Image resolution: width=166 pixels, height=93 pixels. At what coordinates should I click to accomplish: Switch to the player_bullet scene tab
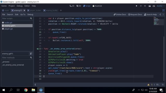[x=34, y=10]
